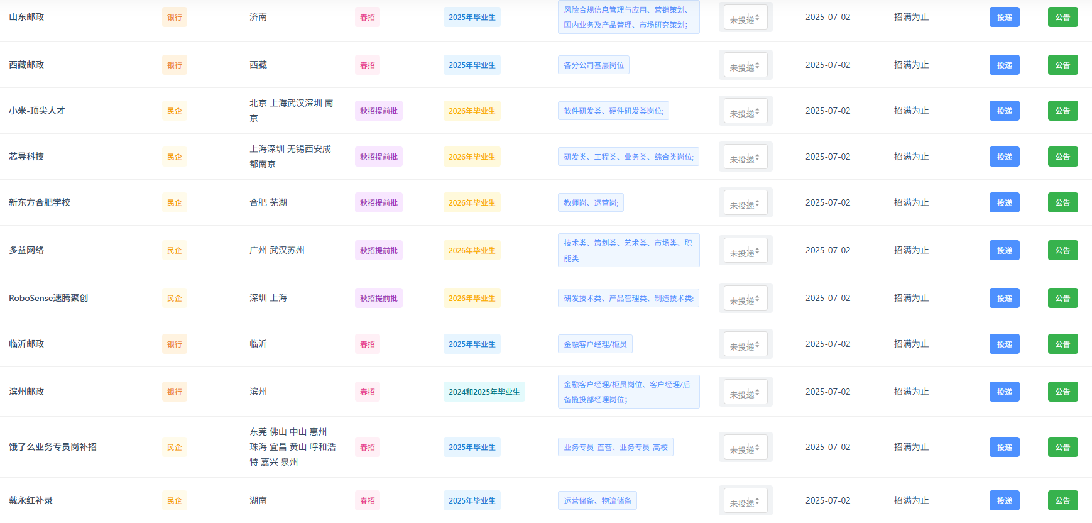Click 业务专员-直营、业务专员-高校 position tag

[616, 447]
